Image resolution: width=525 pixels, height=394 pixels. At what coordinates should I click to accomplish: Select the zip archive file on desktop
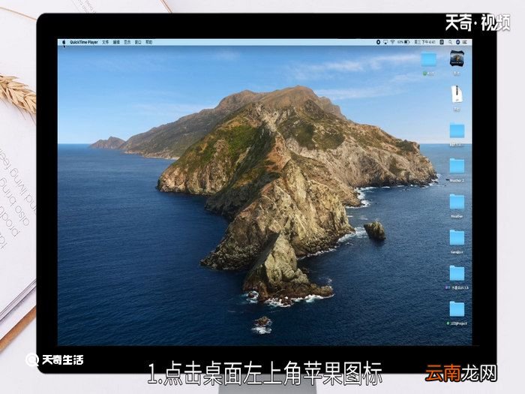tap(457, 94)
